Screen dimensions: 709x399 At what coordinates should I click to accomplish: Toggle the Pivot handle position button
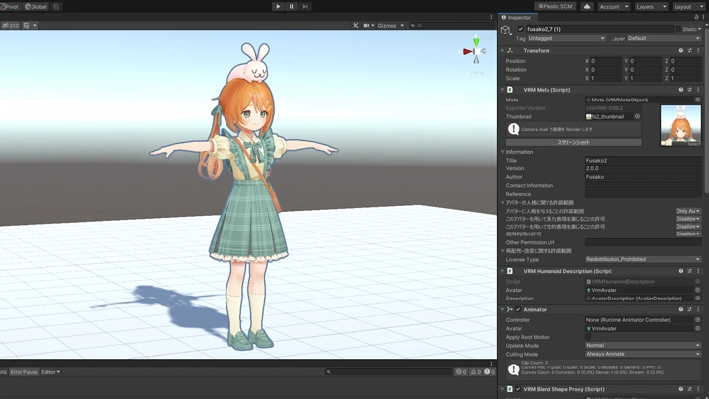10,6
